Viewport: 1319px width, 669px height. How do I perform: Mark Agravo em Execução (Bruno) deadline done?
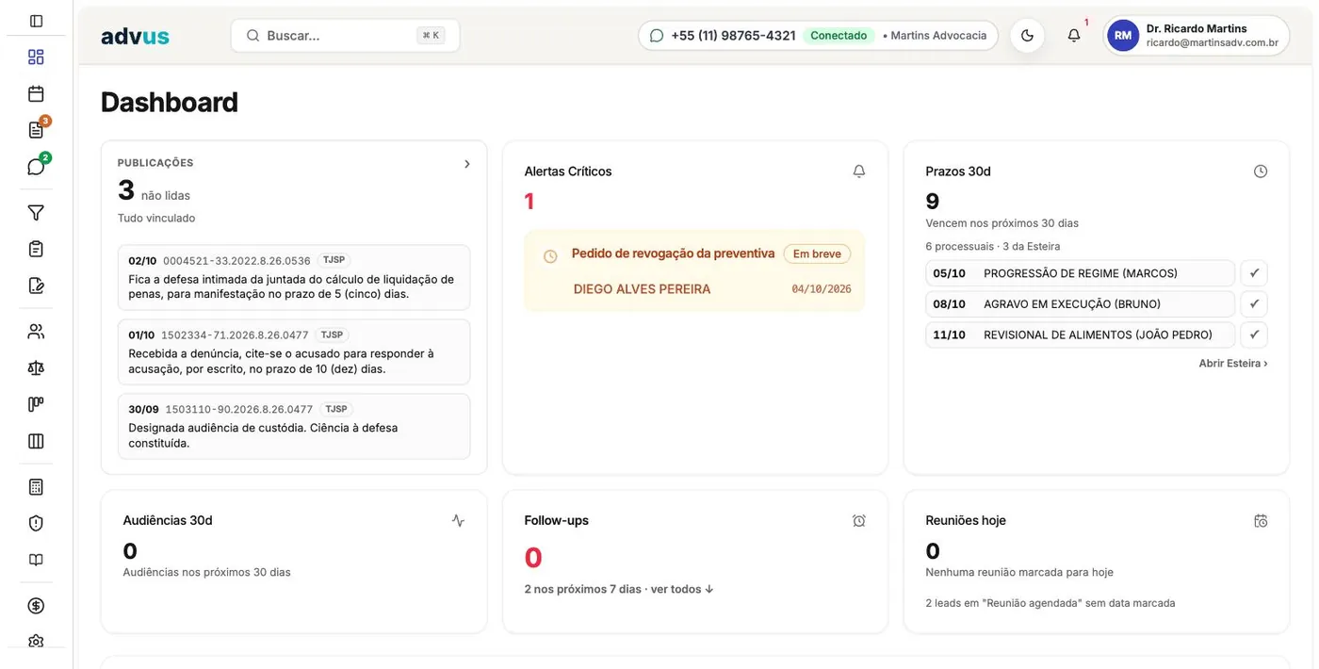(x=1254, y=304)
